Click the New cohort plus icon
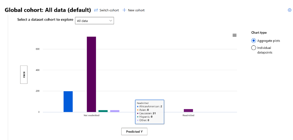This screenshot has height=140, width=293. coord(124,10)
